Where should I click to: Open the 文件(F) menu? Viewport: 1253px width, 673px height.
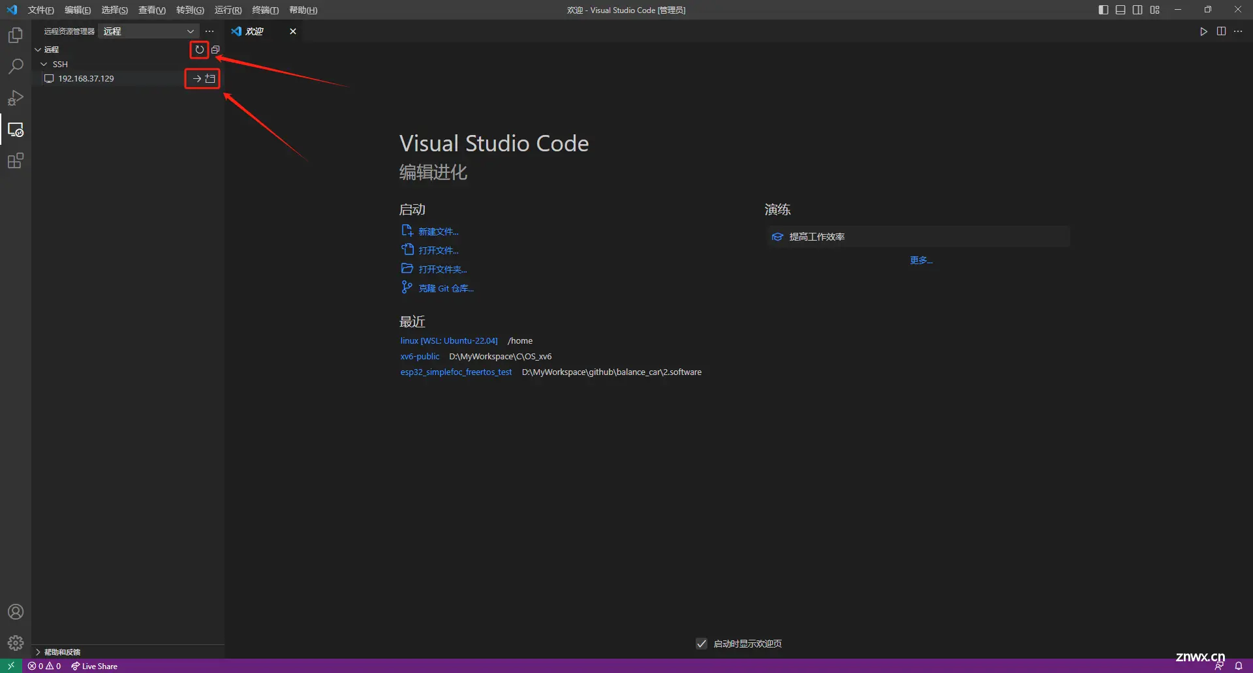coord(40,10)
